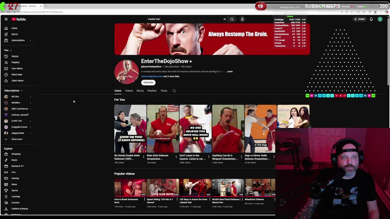The width and height of the screenshot is (390, 219).
Task: Start voice search with the microphone icon
Action: (242, 19)
